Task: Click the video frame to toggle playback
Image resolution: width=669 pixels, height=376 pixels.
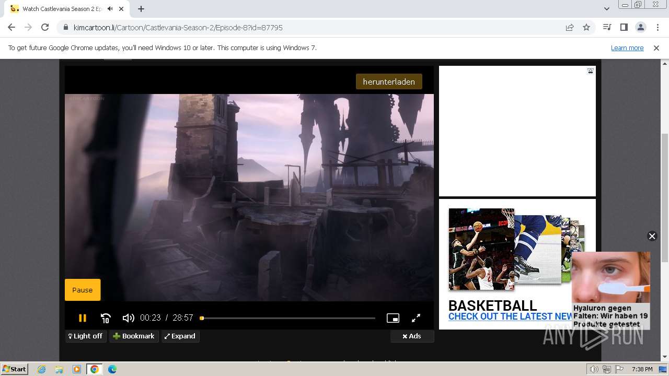Action: [x=249, y=197]
